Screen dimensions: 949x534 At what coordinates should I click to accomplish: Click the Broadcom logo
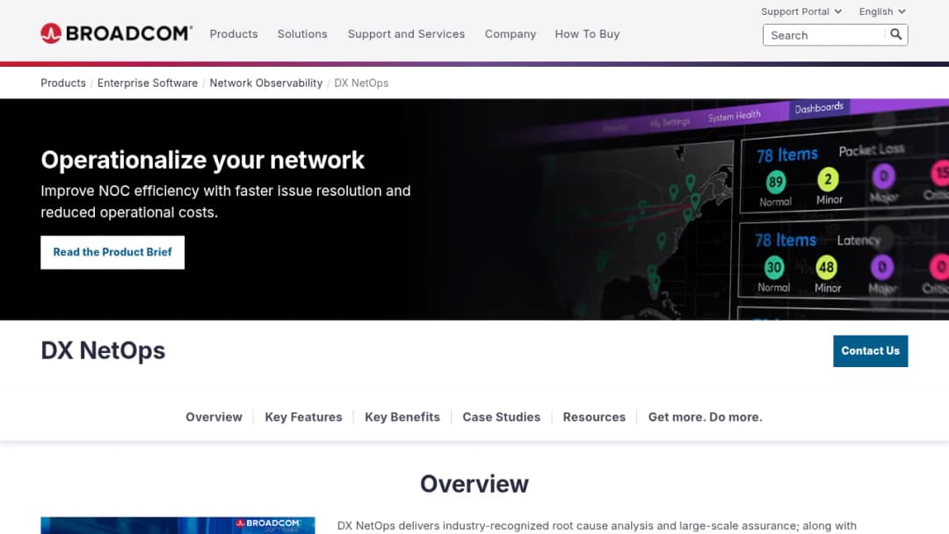point(116,33)
